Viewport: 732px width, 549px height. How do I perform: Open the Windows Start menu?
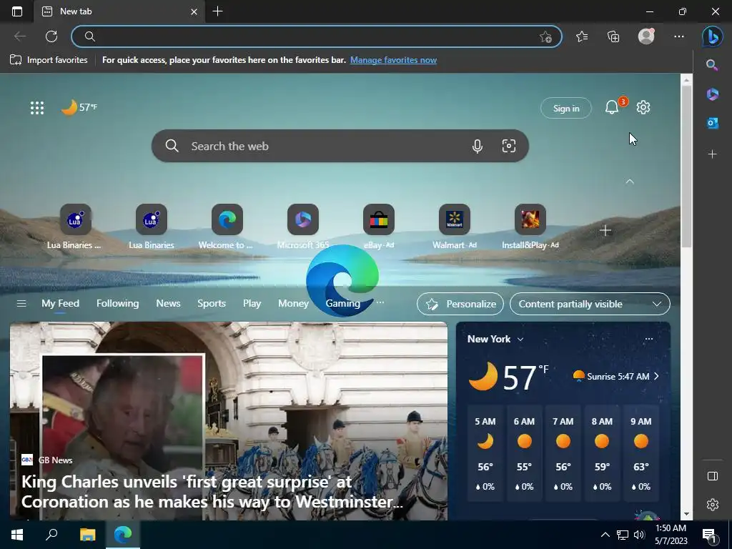(x=17, y=535)
